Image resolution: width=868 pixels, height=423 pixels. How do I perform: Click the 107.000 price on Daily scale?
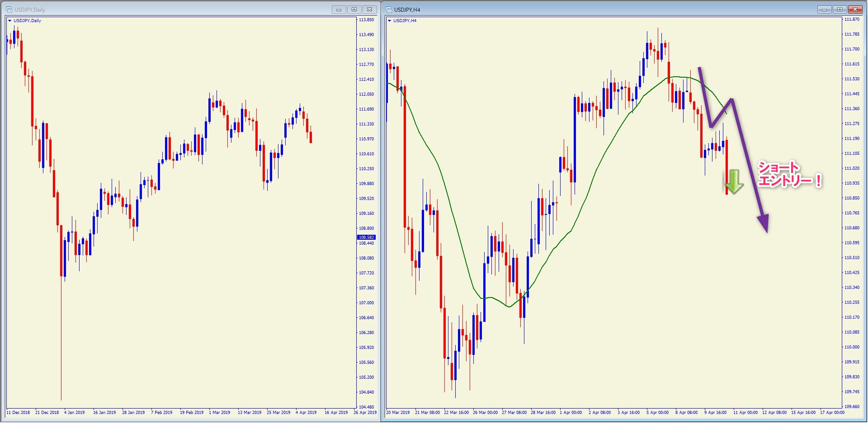[367, 303]
